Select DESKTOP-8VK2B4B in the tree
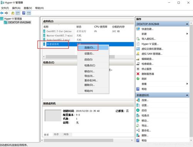 (19, 22)
